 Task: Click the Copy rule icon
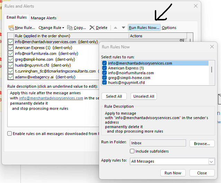70,28
